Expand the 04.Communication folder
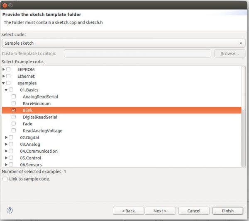Viewport: 249px width, 221px height. pos(6,151)
